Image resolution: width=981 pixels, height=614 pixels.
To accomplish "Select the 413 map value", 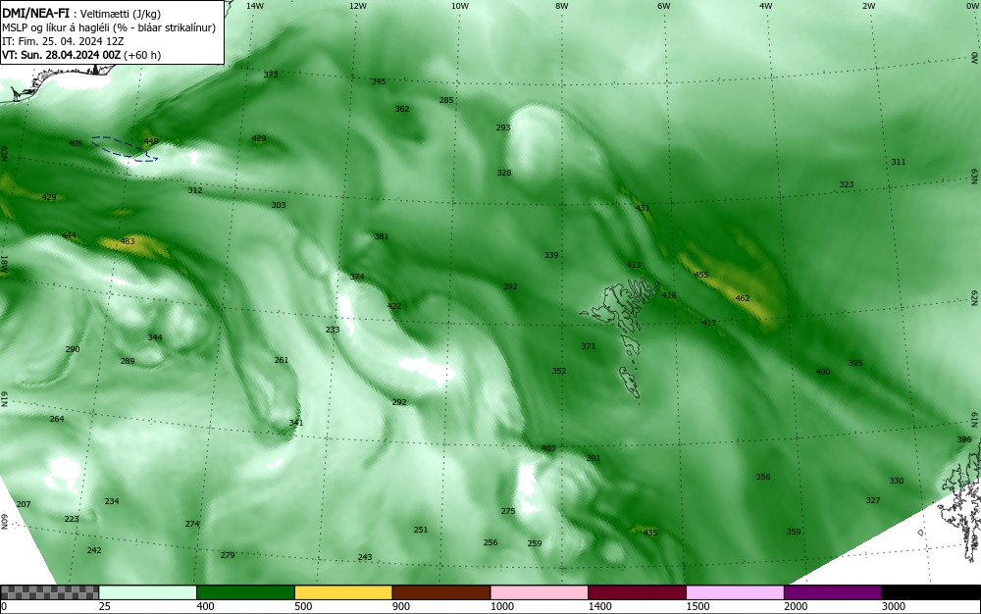I will [x=633, y=265].
